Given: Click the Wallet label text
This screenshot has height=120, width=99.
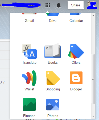Looking at the screenshot, I should pyautogui.click(x=29, y=89).
